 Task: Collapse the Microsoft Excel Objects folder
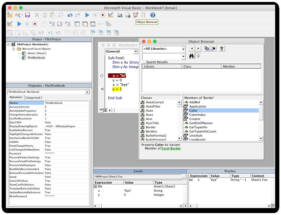pos(13,49)
